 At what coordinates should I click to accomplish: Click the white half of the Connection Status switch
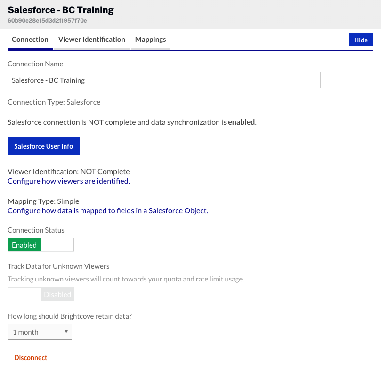click(x=57, y=245)
